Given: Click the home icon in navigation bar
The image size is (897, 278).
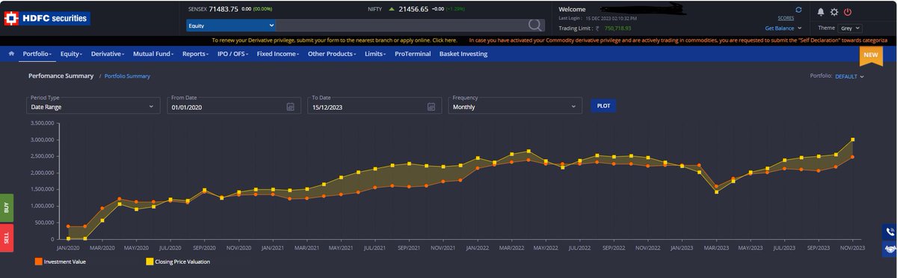Looking at the screenshot, I should (11, 54).
